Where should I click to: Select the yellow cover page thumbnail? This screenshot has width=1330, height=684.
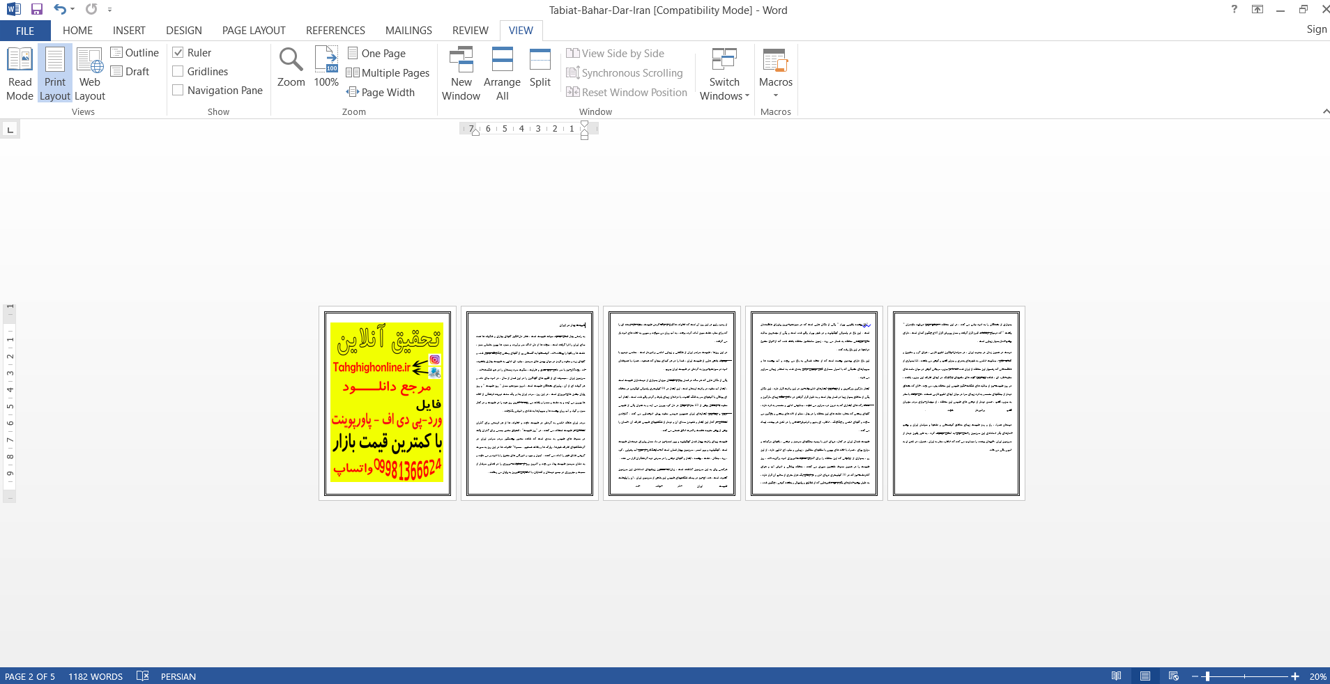click(x=387, y=403)
